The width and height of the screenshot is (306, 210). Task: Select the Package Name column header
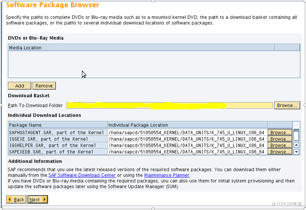58,125
